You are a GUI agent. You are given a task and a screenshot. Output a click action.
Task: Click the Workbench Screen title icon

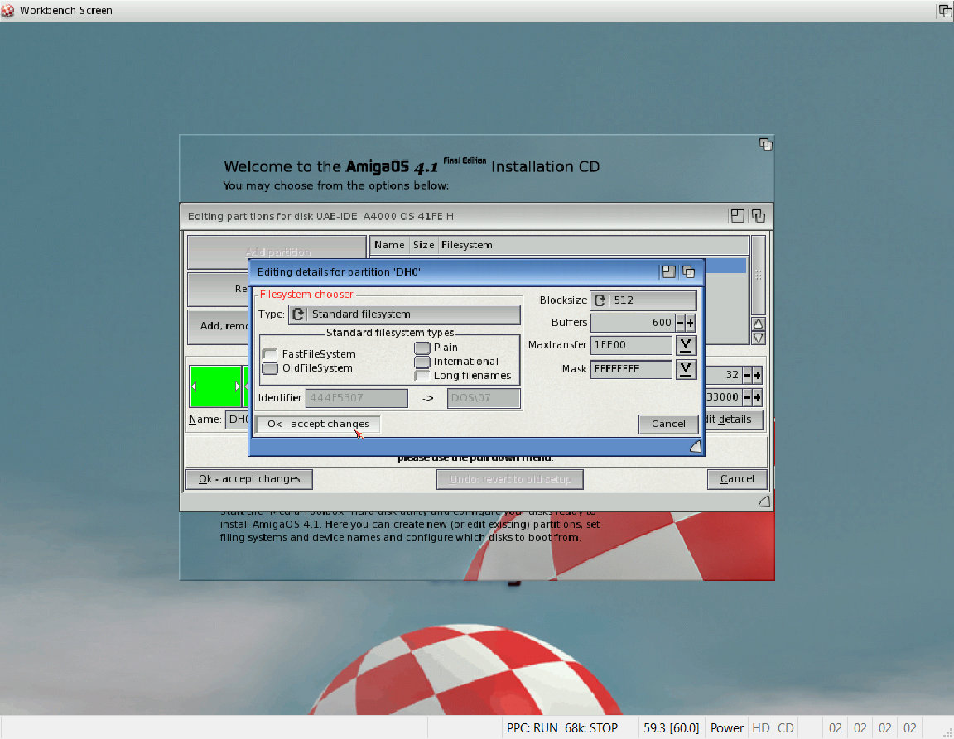(x=7, y=10)
